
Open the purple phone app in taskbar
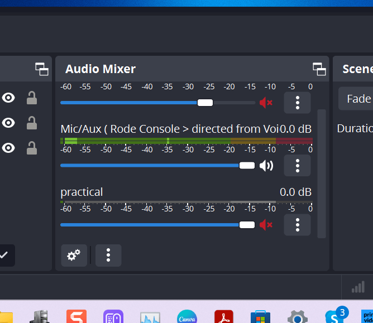coord(113,316)
